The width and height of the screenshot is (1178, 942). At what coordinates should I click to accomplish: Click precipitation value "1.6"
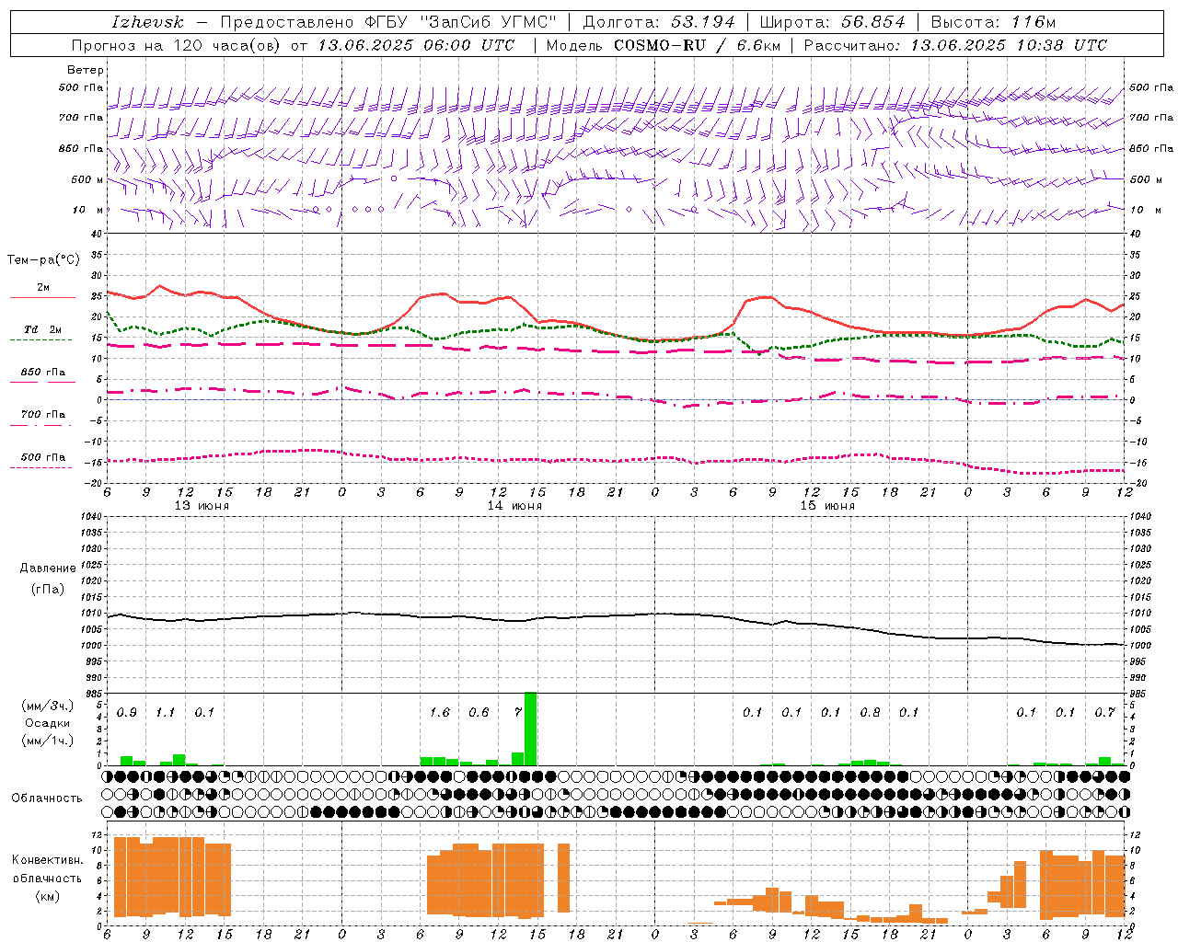440,713
